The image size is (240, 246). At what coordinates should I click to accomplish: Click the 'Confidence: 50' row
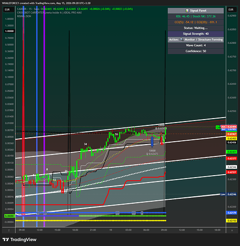coord(196,51)
